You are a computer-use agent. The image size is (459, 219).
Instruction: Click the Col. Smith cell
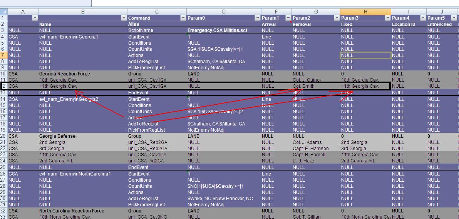pyautogui.click(x=303, y=86)
